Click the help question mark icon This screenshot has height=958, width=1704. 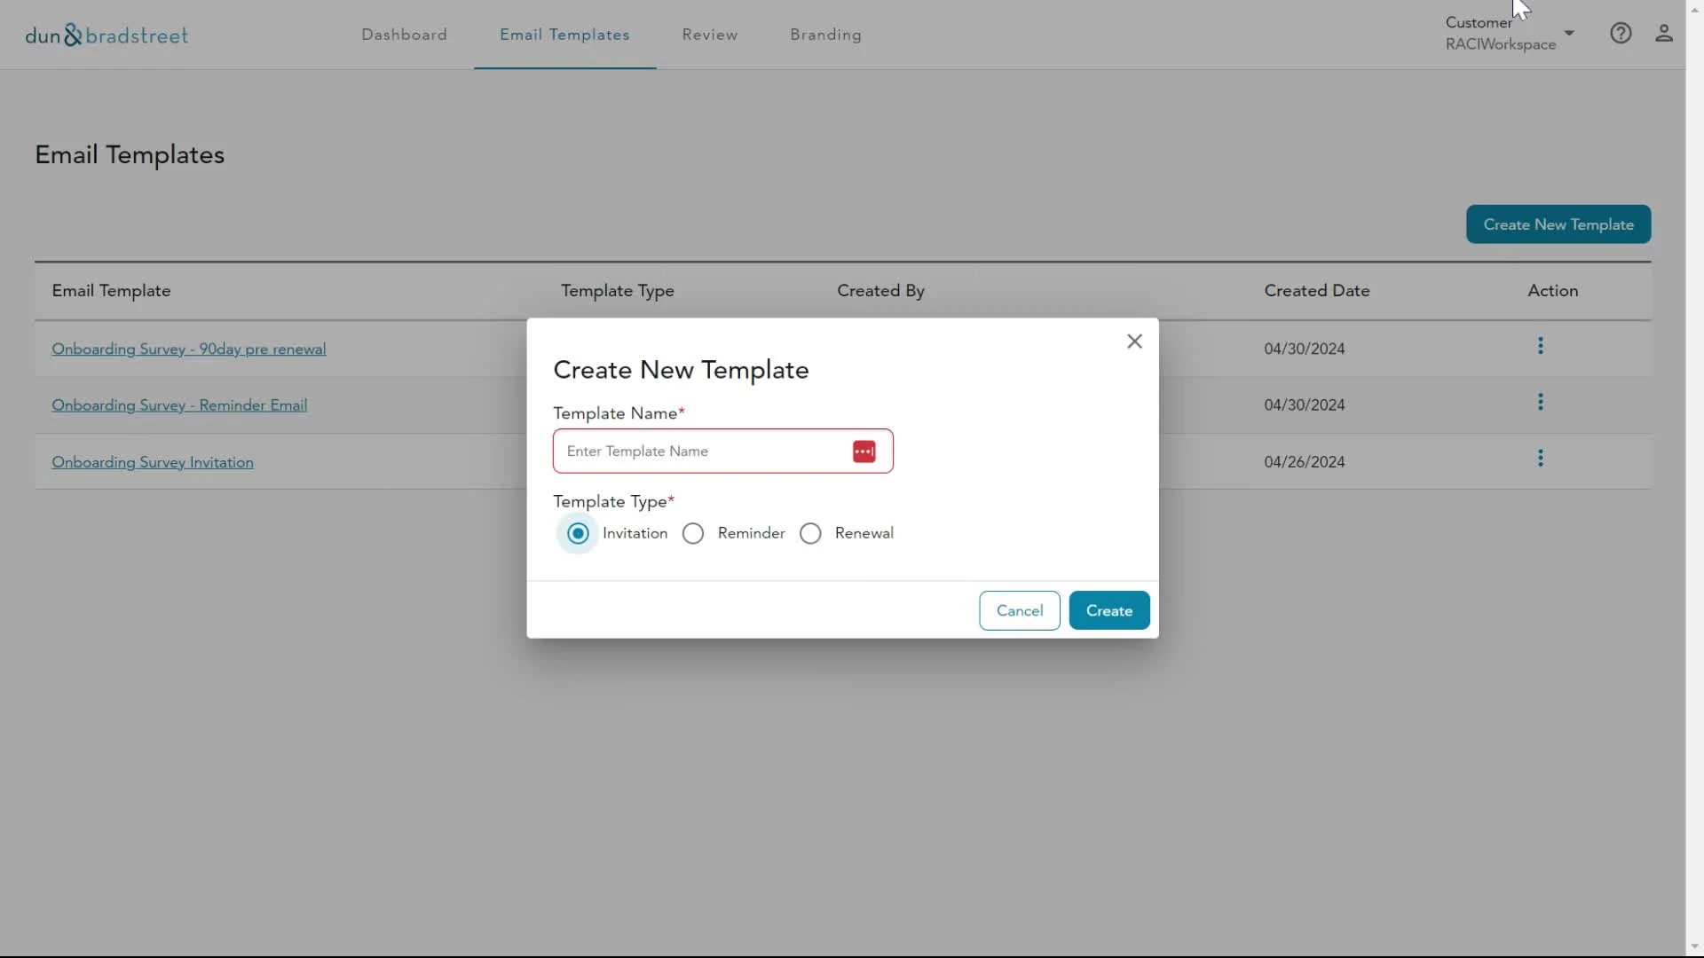click(1621, 34)
